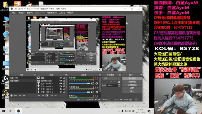
Task: Hide 文本 (GDI+) 6 source
Action: tap(61, 86)
